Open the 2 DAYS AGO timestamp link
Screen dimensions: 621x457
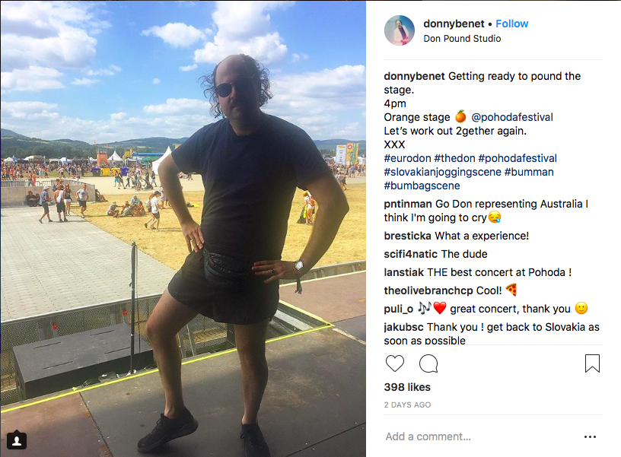pyautogui.click(x=407, y=405)
